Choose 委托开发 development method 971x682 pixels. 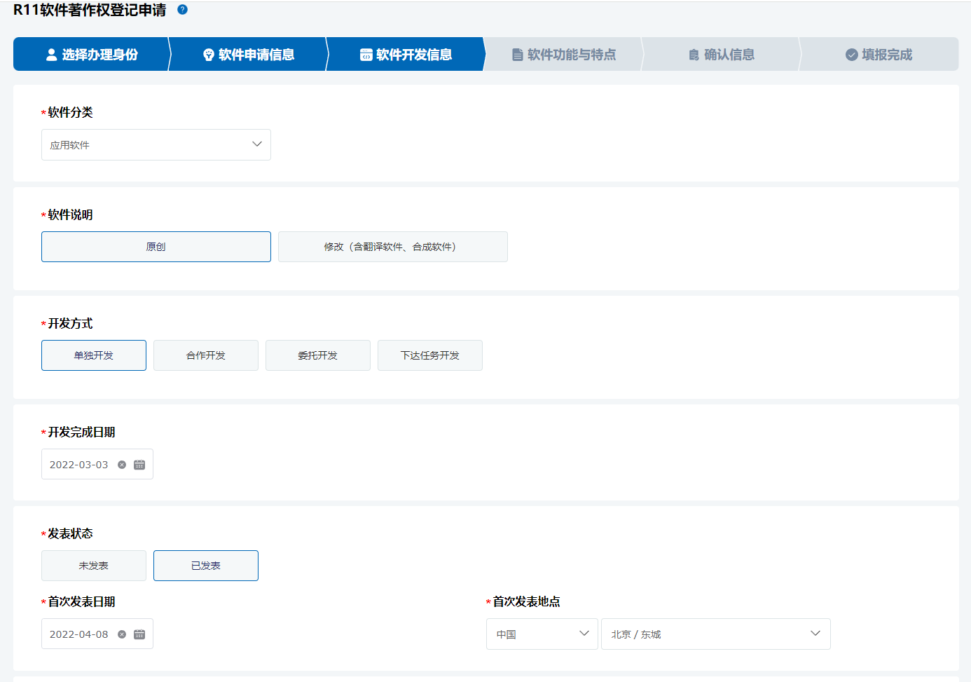point(318,355)
